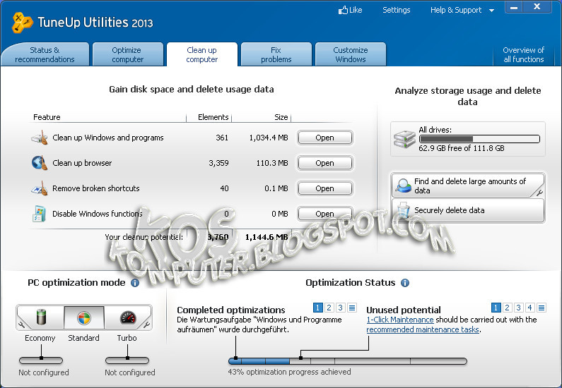Screen dimensions: 562x388
Task: Go to page 1 of Unused potential
Action: click(496, 308)
